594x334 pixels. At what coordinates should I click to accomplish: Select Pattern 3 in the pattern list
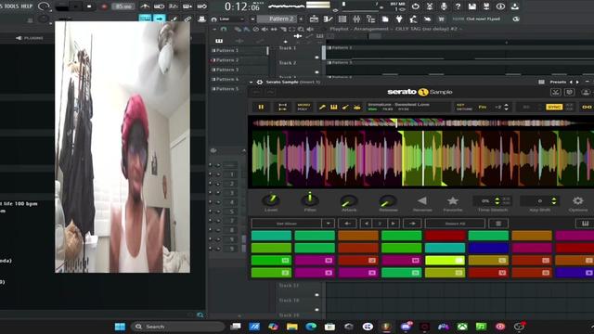pos(227,70)
